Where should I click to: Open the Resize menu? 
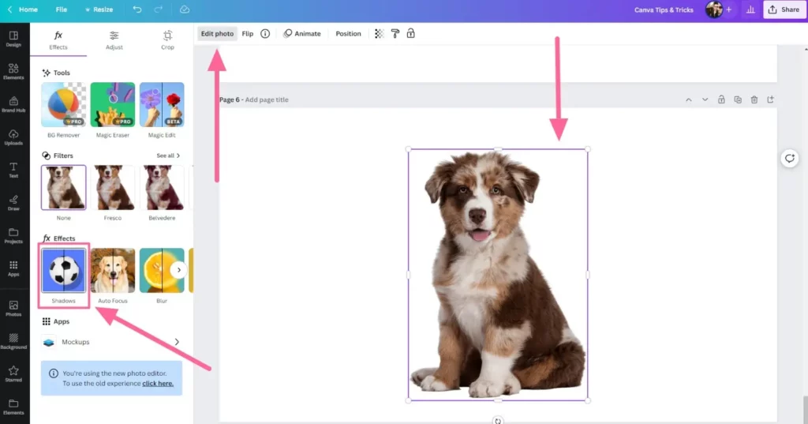tap(99, 9)
